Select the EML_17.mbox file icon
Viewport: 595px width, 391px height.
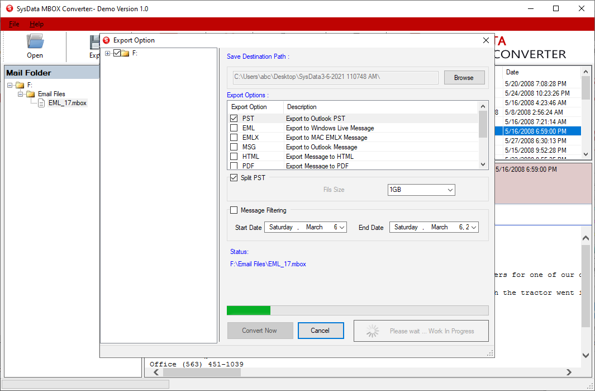tap(41, 103)
